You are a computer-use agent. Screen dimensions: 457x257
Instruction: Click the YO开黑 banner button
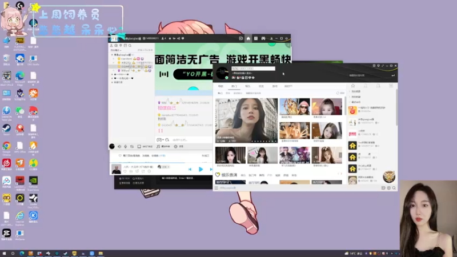(x=193, y=74)
